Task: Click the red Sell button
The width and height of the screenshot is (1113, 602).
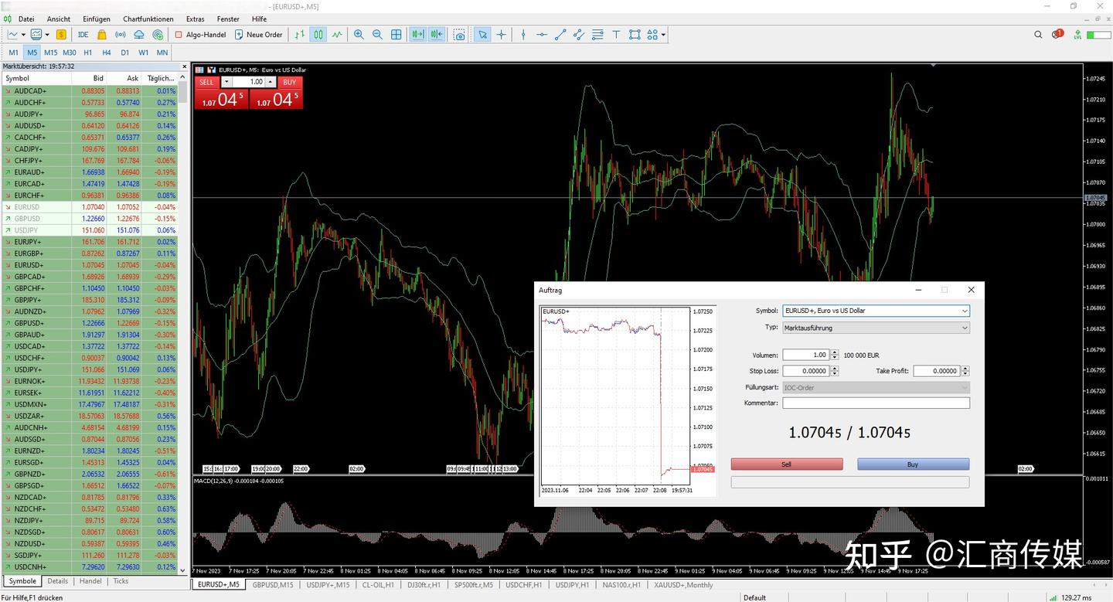Action: [786, 464]
